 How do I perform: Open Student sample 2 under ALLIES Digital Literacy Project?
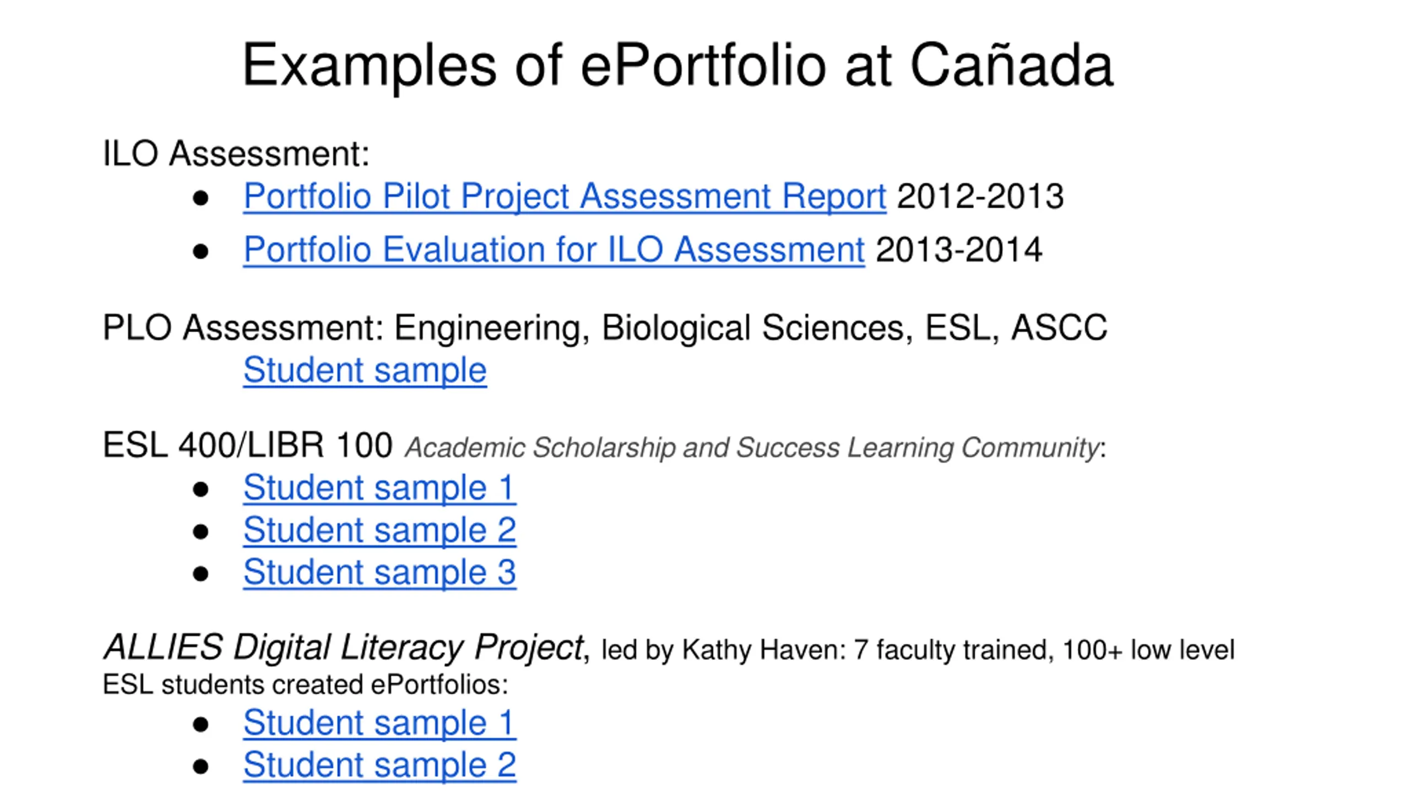[x=379, y=765]
